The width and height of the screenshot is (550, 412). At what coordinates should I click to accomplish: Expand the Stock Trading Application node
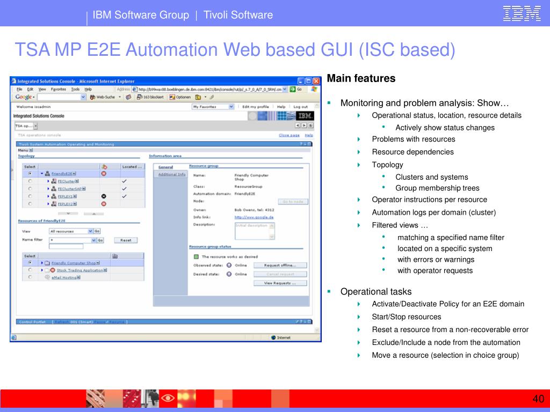[42, 270]
